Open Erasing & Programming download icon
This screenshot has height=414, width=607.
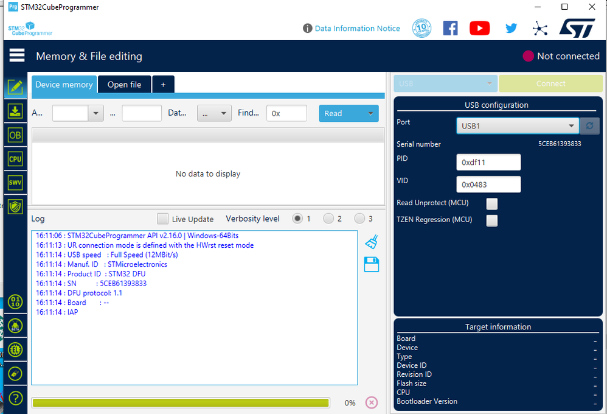(x=15, y=111)
